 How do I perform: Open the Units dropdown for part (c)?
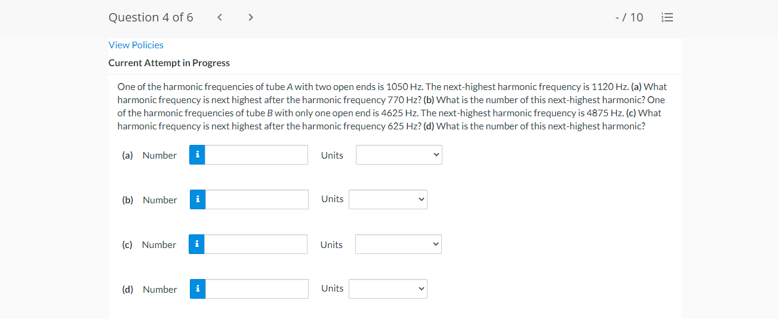coord(398,244)
